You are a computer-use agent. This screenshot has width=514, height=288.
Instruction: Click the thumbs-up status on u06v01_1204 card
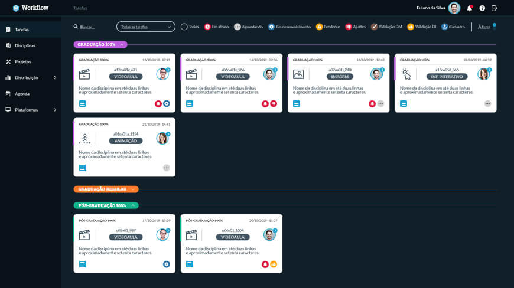click(x=274, y=264)
